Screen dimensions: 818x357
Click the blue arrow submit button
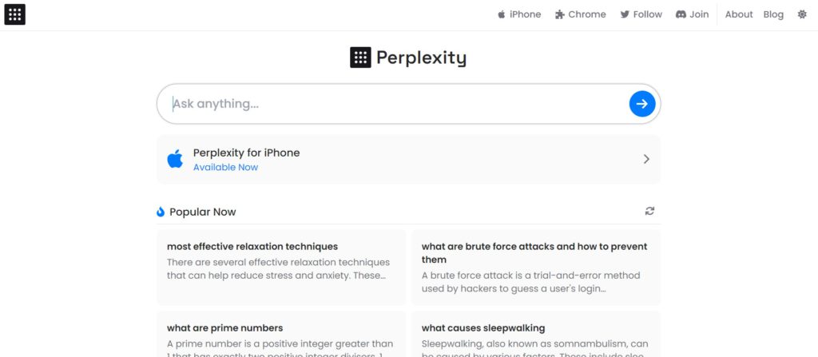[641, 104]
